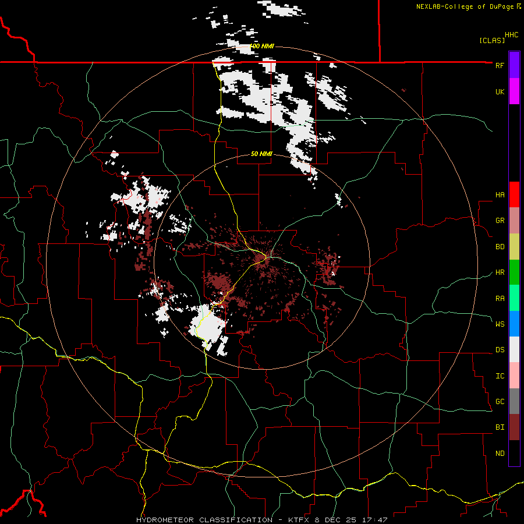Image resolution: width=524 pixels, height=524 pixels.
Task: Click the ND legend label
Action: [x=500, y=454]
